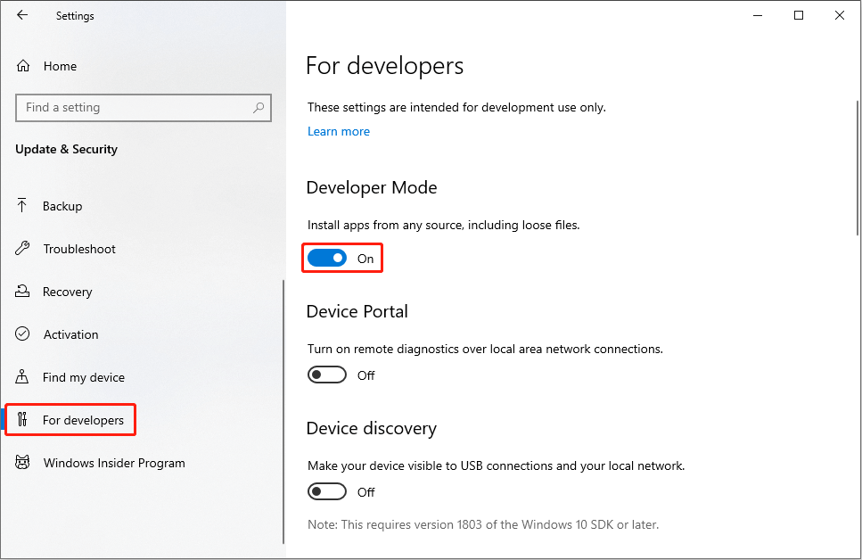Image resolution: width=862 pixels, height=560 pixels.
Task: Click the Settings title in the title bar
Action: click(75, 15)
